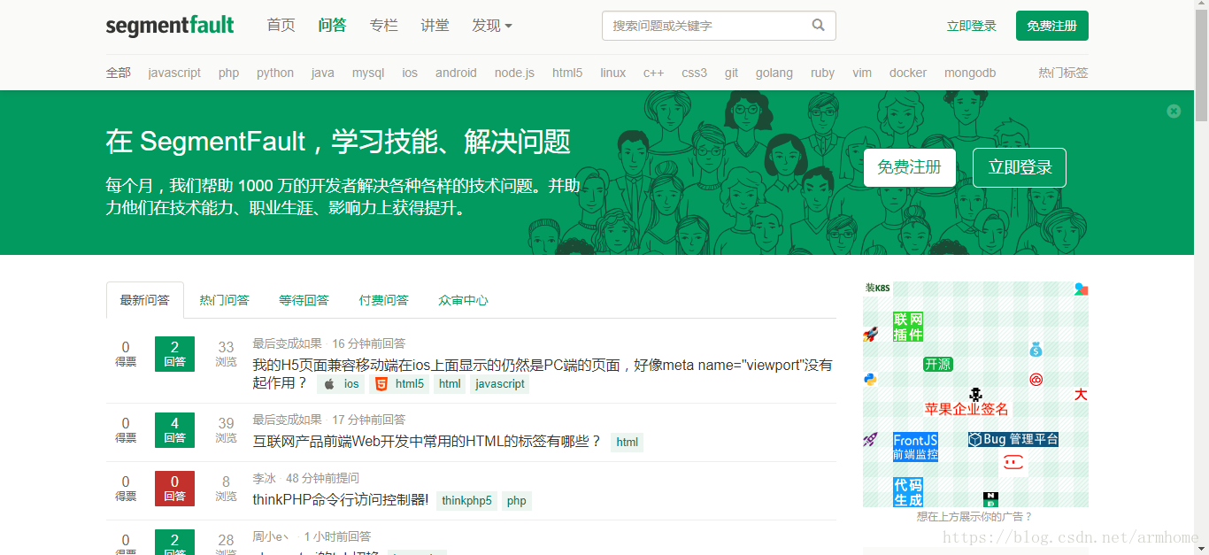Screen dimensions: 1209x555
Task: Filter by the mysql tag
Action: pos(368,73)
